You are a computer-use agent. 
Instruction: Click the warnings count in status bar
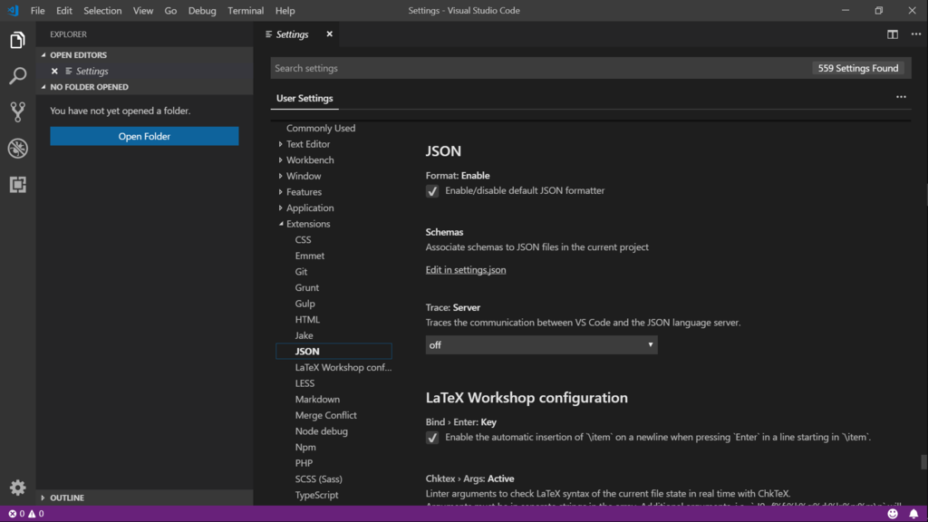(x=36, y=514)
